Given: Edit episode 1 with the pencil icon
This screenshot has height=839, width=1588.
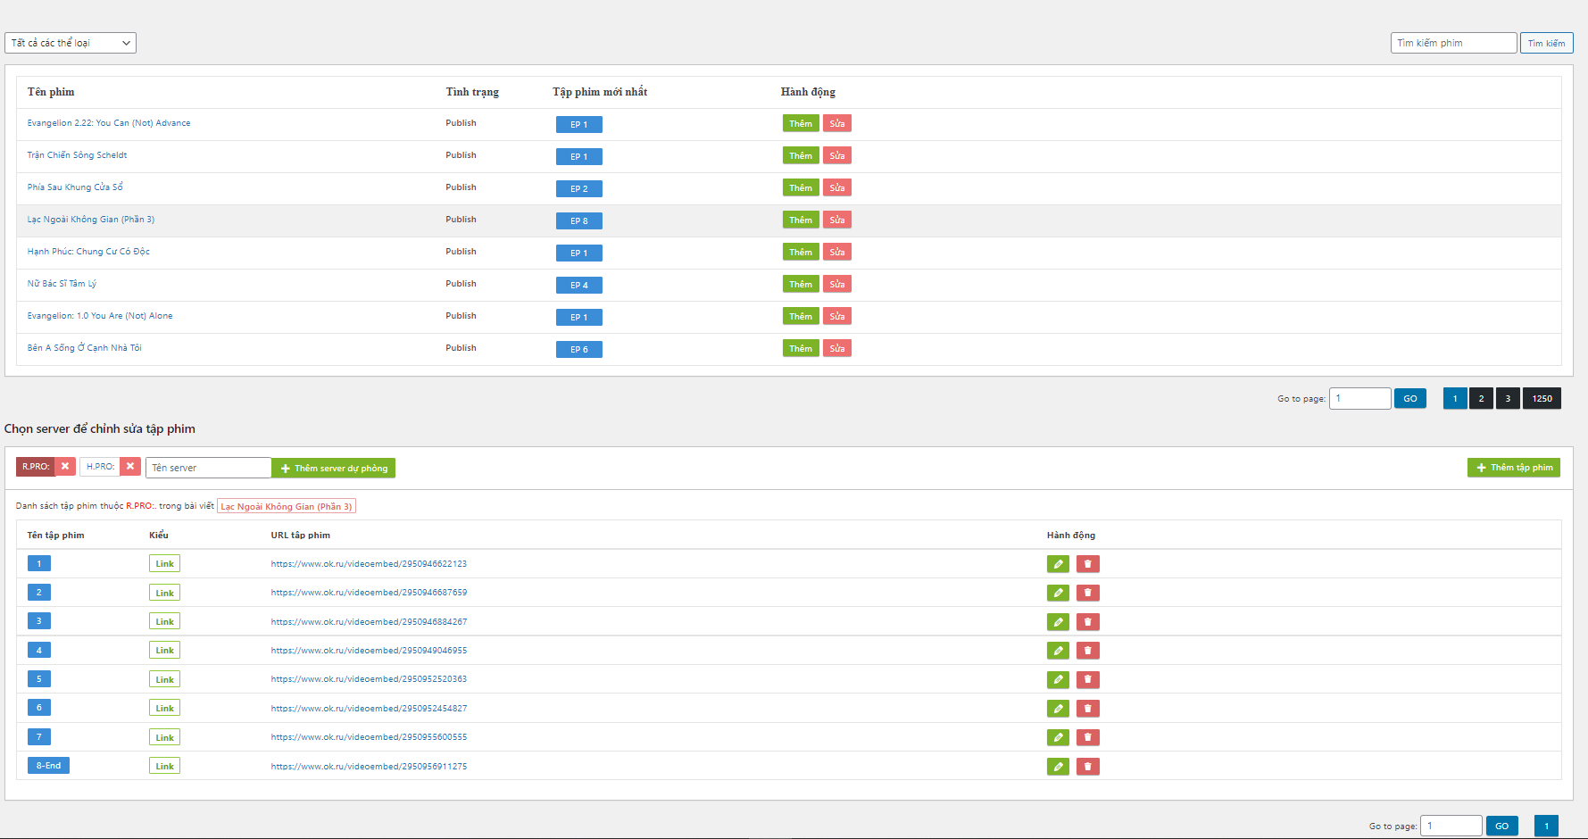Looking at the screenshot, I should pyautogui.click(x=1058, y=564).
